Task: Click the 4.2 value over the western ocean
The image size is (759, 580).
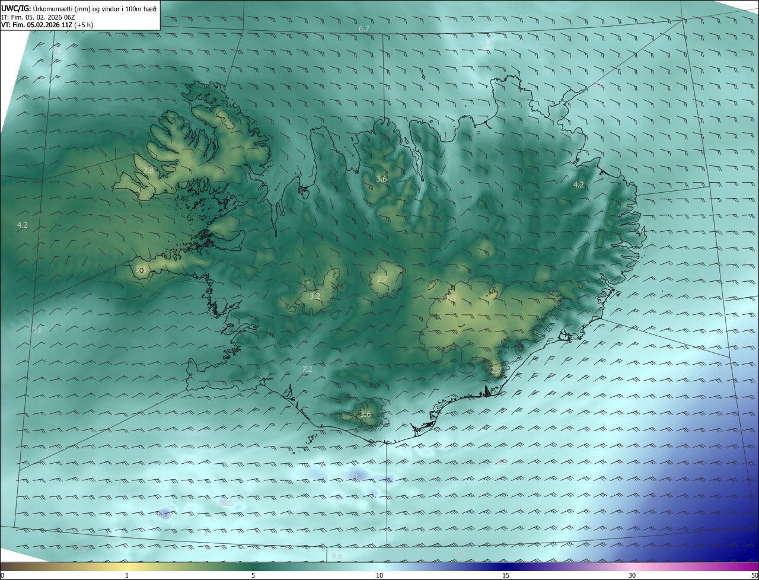Action: click(23, 225)
